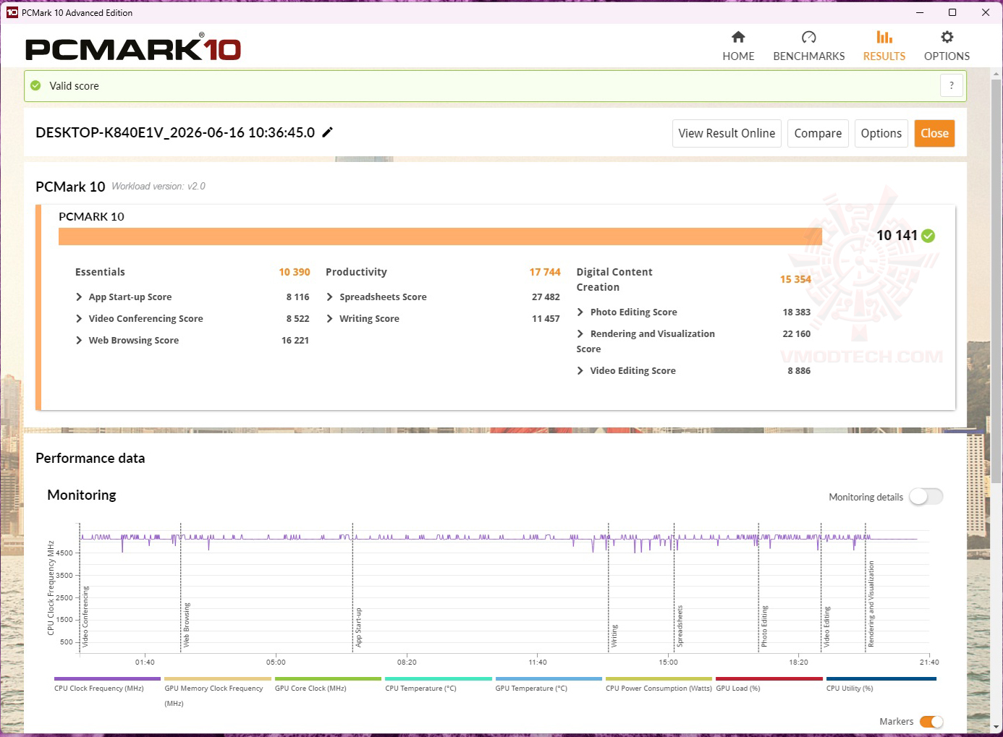The height and width of the screenshot is (737, 1003).
Task: Click the green valid score checkmark icon
Action: (35, 85)
